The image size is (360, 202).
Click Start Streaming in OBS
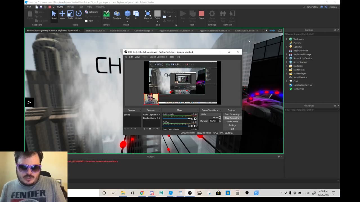click(232, 114)
